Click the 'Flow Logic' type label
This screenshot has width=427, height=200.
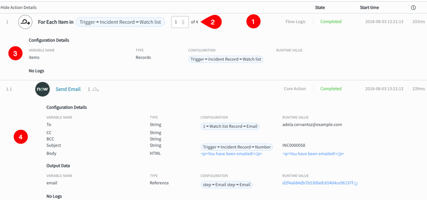tap(296, 22)
